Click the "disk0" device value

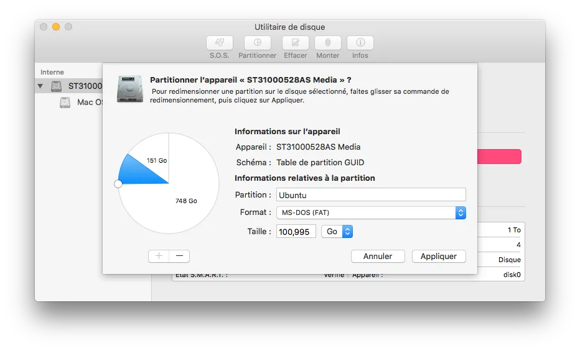(x=512, y=275)
